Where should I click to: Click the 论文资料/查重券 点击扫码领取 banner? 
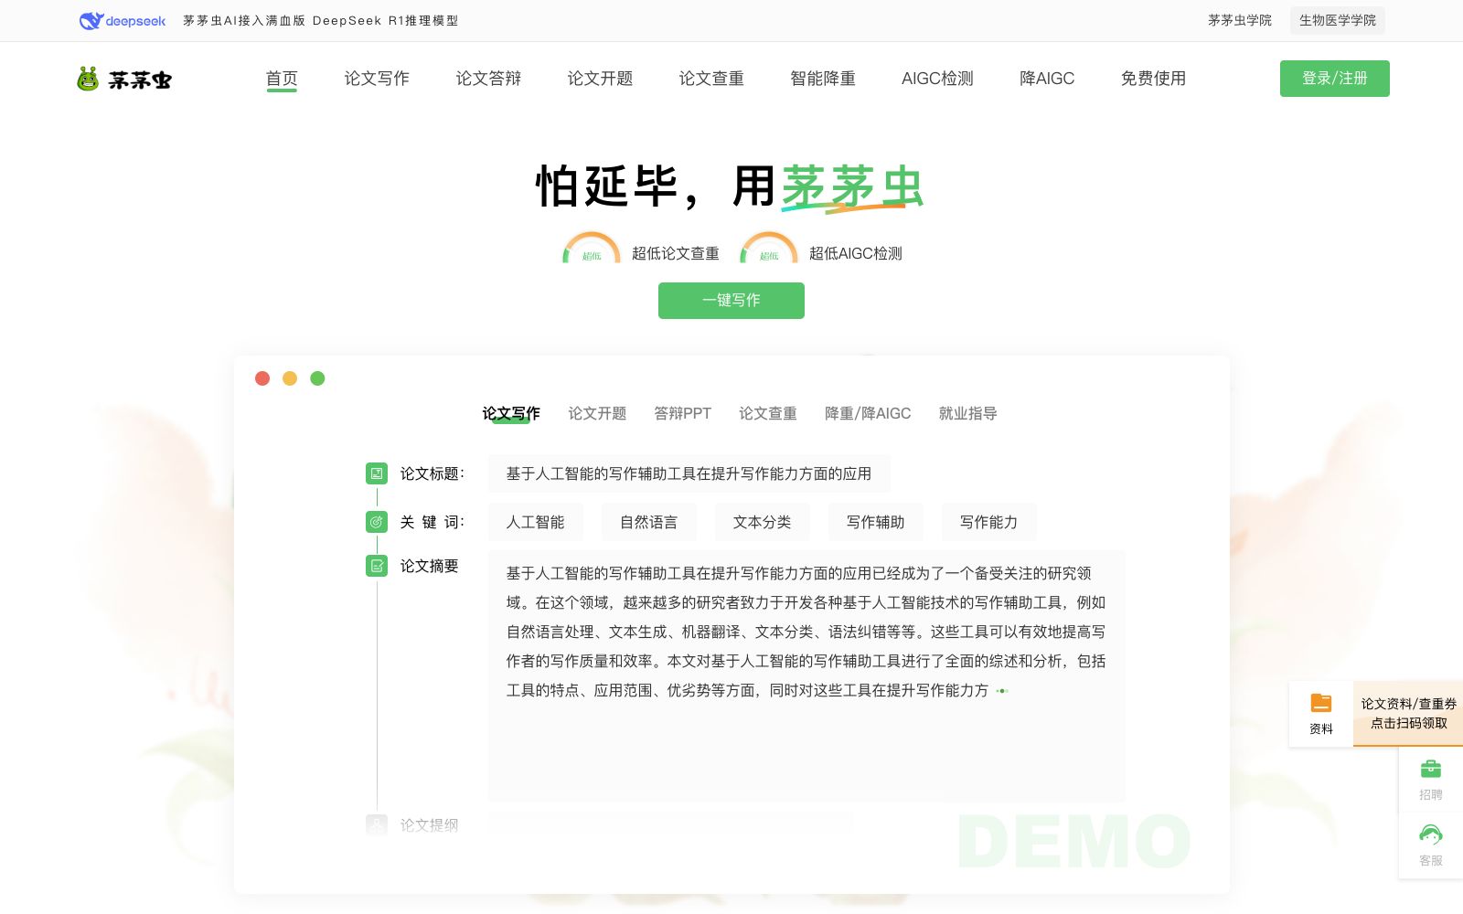pos(1408,713)
